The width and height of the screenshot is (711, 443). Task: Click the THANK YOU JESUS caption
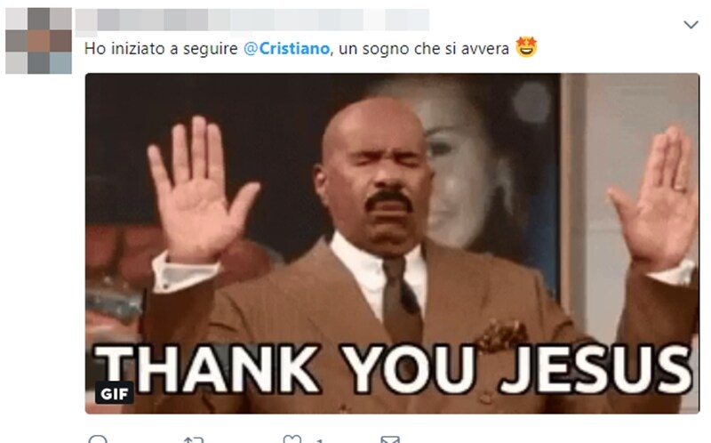click(x=393, y=368)
